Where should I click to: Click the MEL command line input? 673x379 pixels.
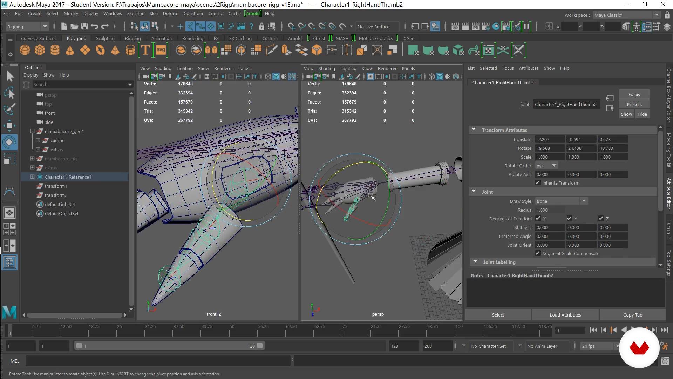tap(158, 361)
